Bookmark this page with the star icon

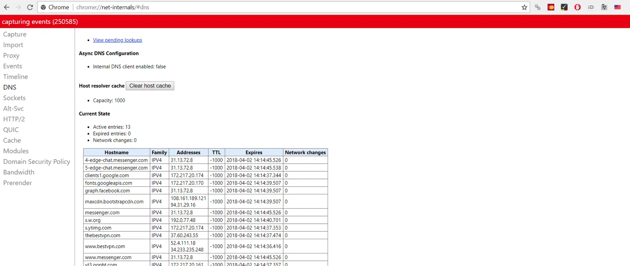coord(524,7)
